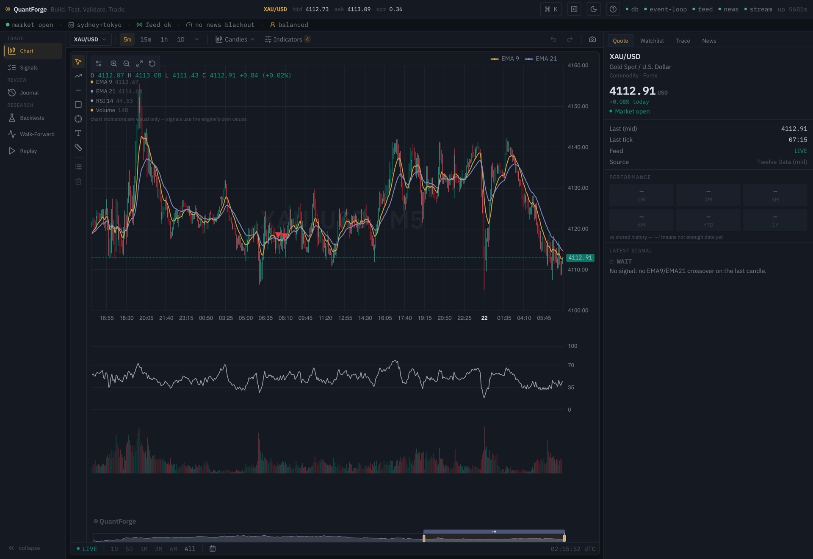Zoom in on the chart
Screen dimensions: 813x559
(114, 64)
